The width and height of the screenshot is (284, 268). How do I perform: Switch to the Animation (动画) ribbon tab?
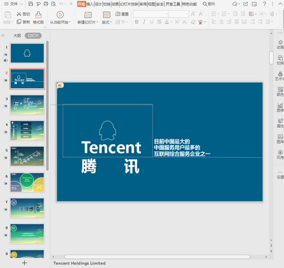(x=116, y=4)
